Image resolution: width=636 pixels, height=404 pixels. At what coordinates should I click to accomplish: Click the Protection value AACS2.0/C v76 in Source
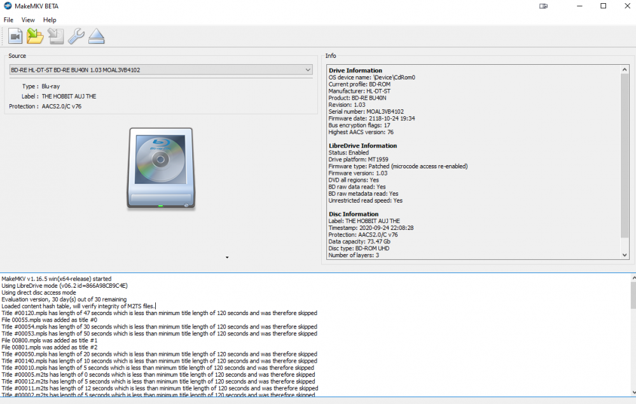pyautogui.click(x=62, y=107)
